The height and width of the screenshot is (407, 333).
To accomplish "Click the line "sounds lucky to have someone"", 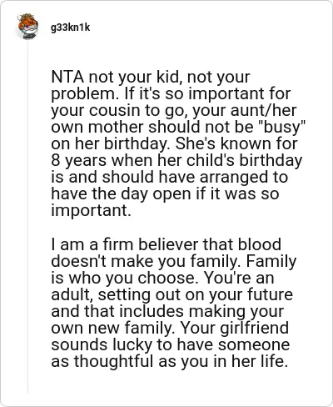I will pyautogui.click(x=171, y=345).
